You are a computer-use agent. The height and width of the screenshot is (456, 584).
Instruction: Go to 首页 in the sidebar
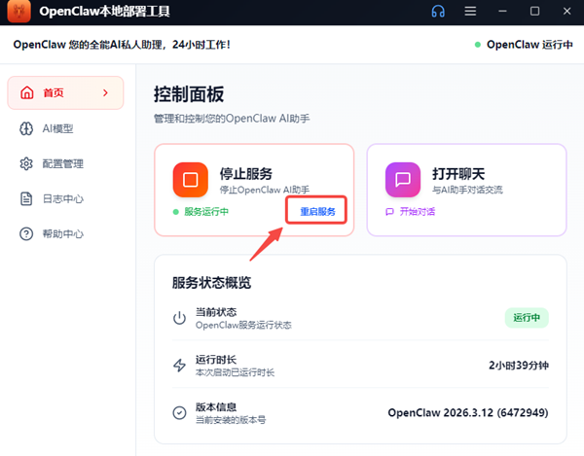65,92
